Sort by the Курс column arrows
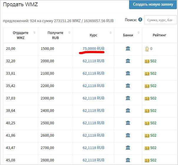The height and width of the screenshot is (165, 178). click(x=111, y=33)
